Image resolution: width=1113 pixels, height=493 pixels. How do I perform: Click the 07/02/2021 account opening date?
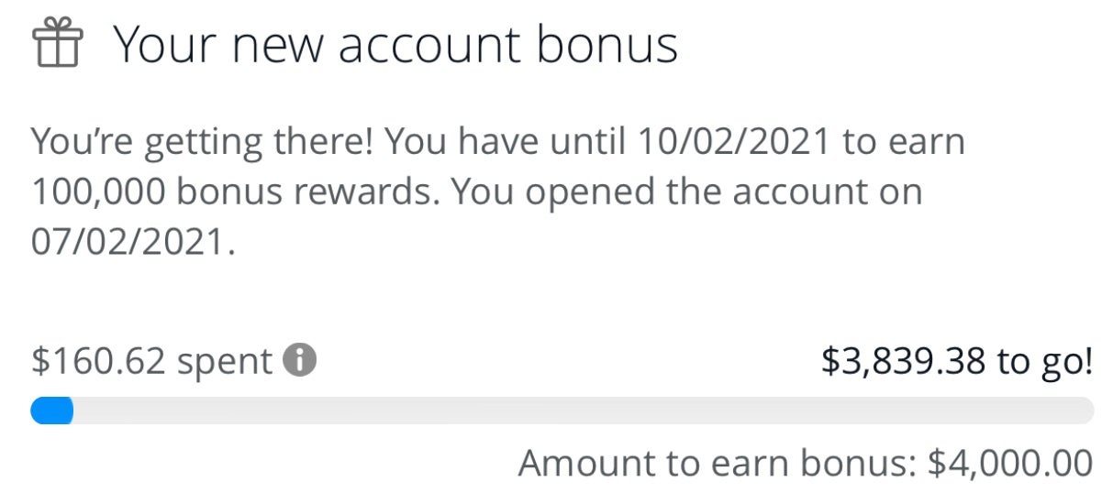128,243
